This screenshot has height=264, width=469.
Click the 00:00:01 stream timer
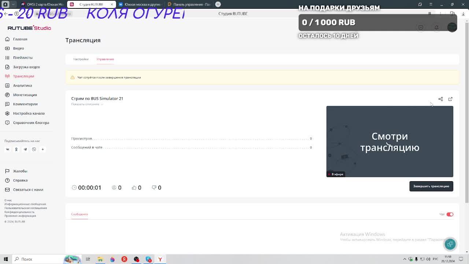tap(87, 187)
